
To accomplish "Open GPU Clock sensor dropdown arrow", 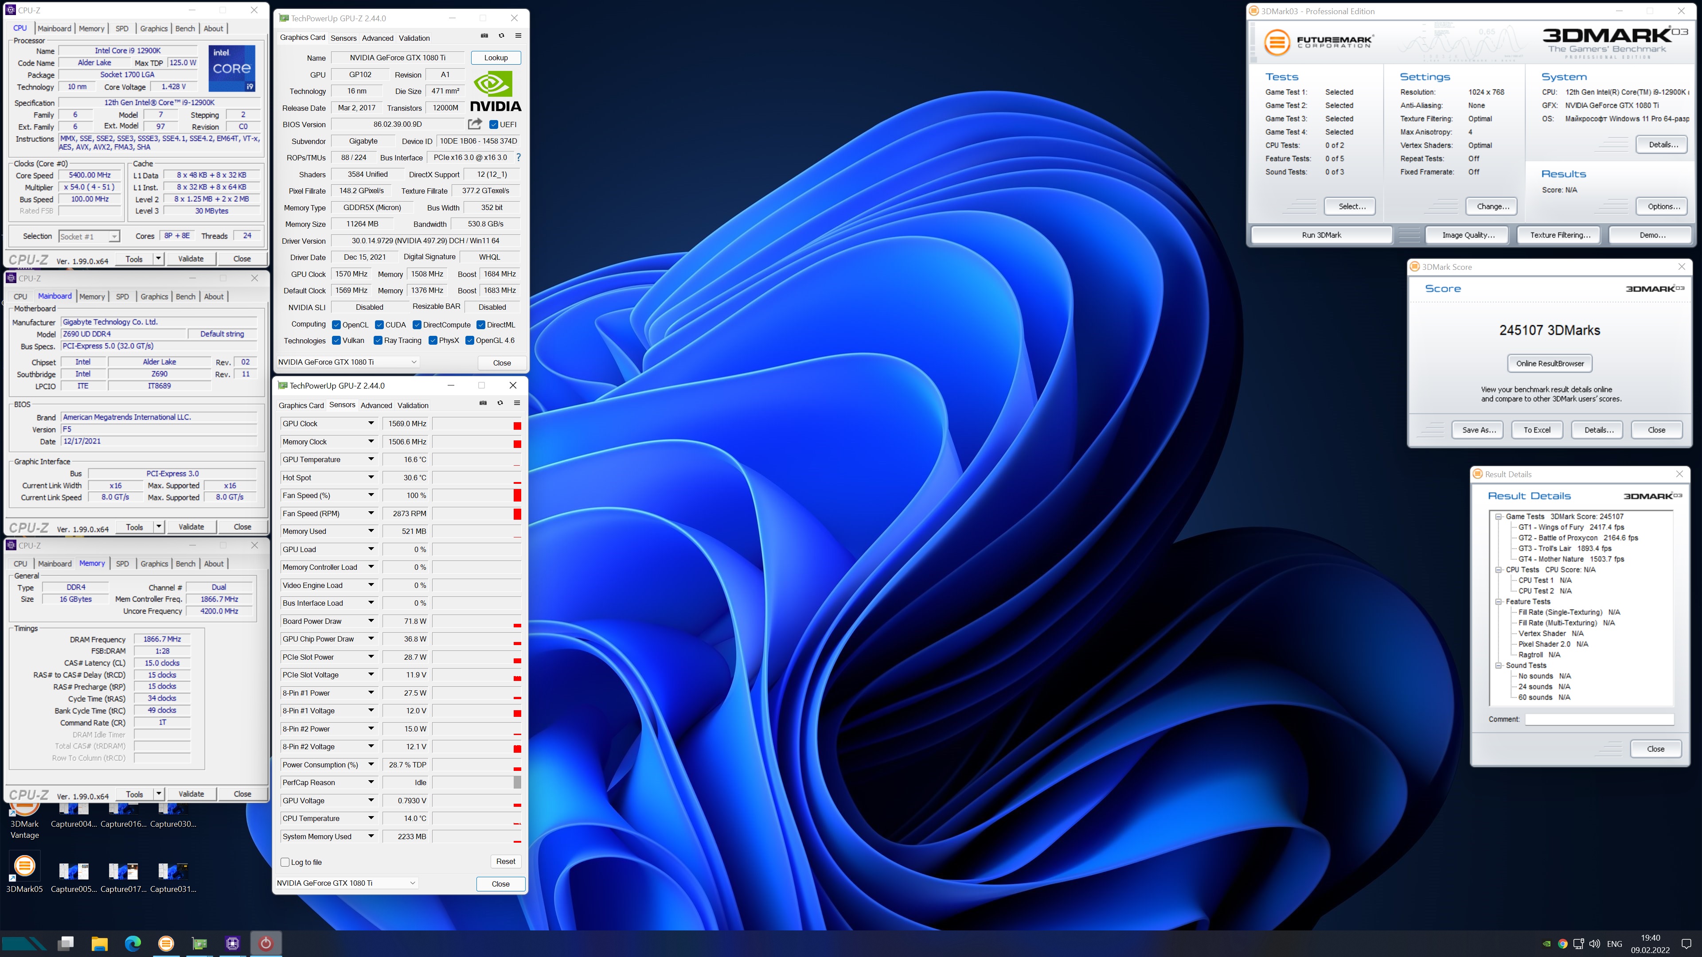I will (x=371, y=424).
